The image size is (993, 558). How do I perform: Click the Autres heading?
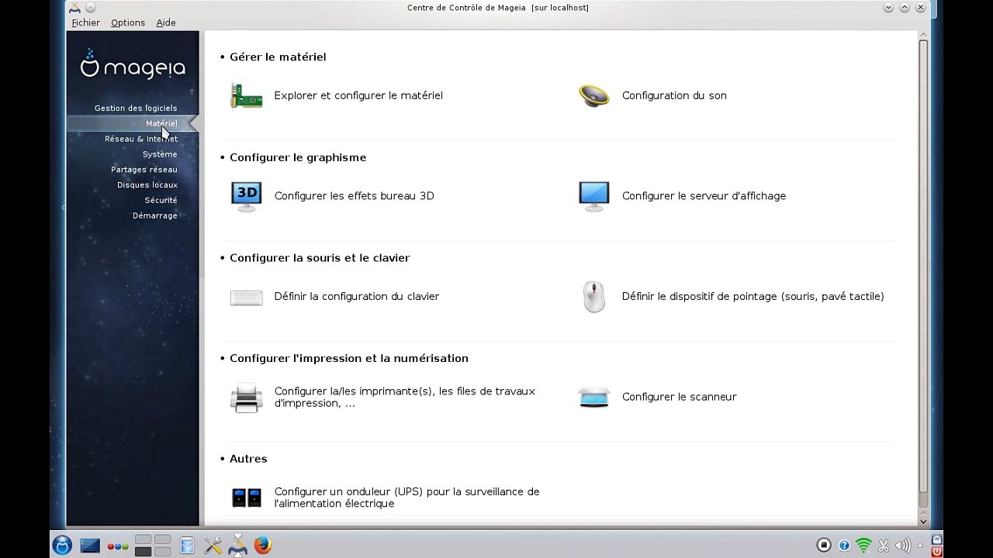pyautogui.click(x=248, y=459)
